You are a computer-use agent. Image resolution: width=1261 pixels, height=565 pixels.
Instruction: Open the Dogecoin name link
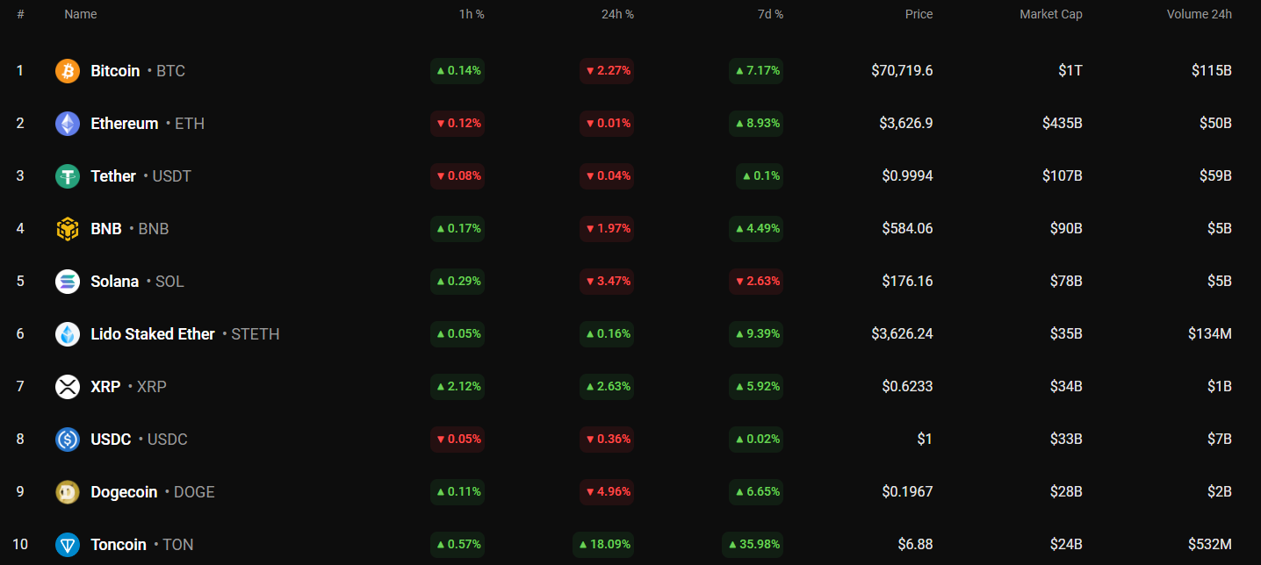124,492
